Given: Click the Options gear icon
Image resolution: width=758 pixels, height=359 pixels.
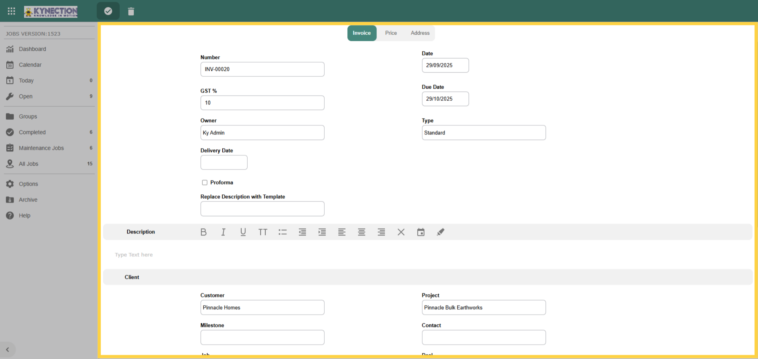Looking at the screenshot, I should coord(10,184).
